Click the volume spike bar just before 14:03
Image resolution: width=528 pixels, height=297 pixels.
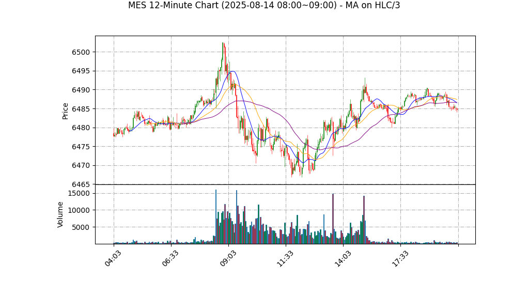[333, 219]
